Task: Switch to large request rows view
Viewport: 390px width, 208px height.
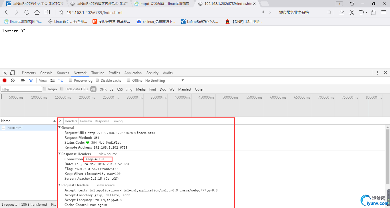Action: tap(53, 80)
